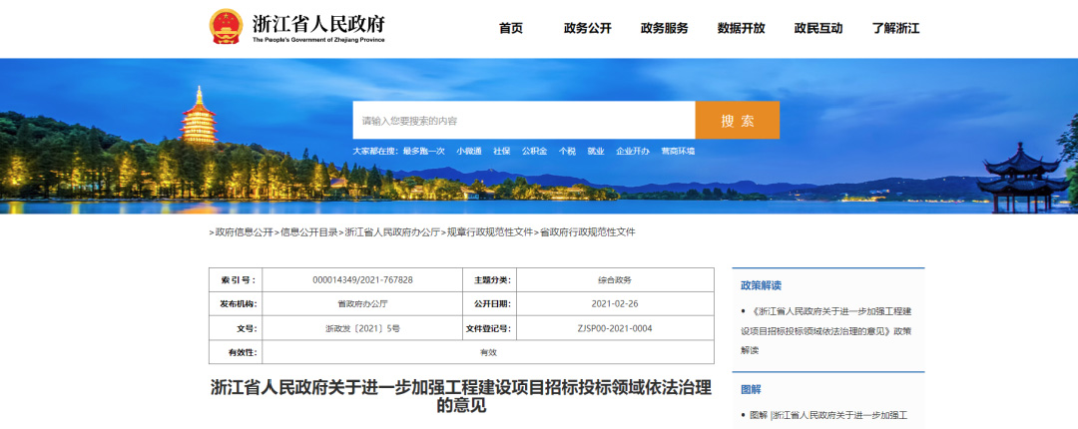1078x429 pixels.
Task: Open 政民互动 navigation item
Action: (x=818, y=28)
